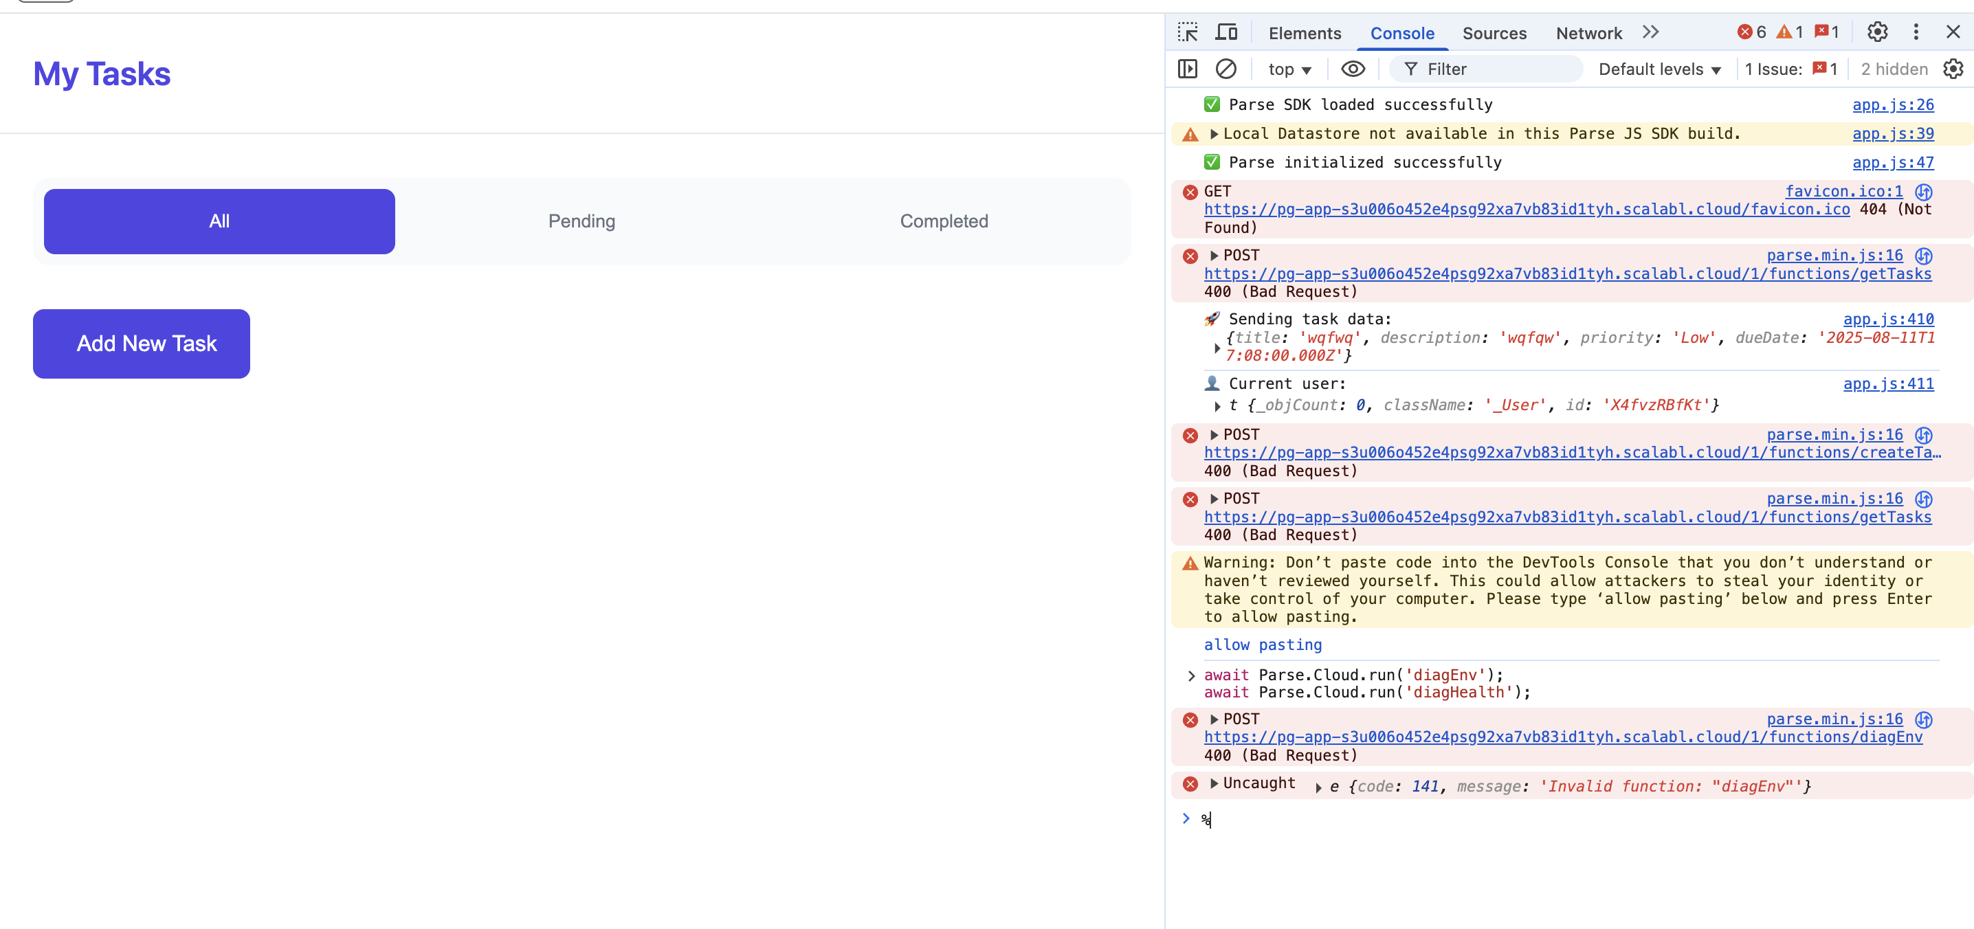Click the network icon beside favicon.ico:1
1974x929 pixels.
point(1923,192)
